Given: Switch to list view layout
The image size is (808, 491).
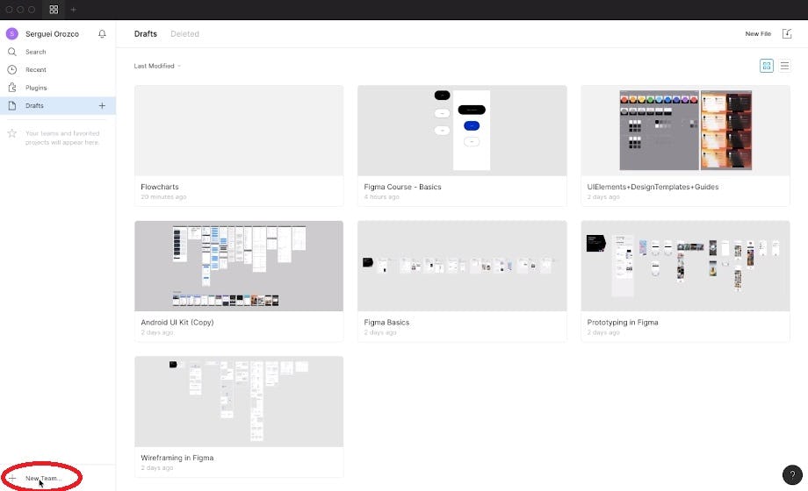Looking at the screenshot, I should (784, 66).
